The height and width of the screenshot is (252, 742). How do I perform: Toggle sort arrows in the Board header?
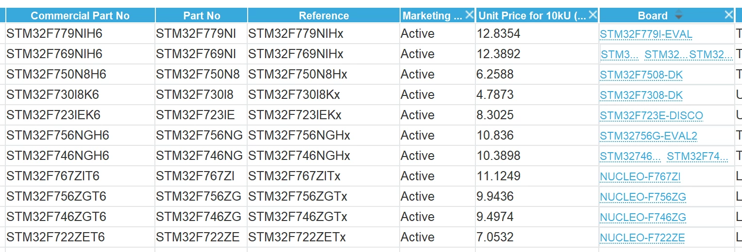click(679, 16)
